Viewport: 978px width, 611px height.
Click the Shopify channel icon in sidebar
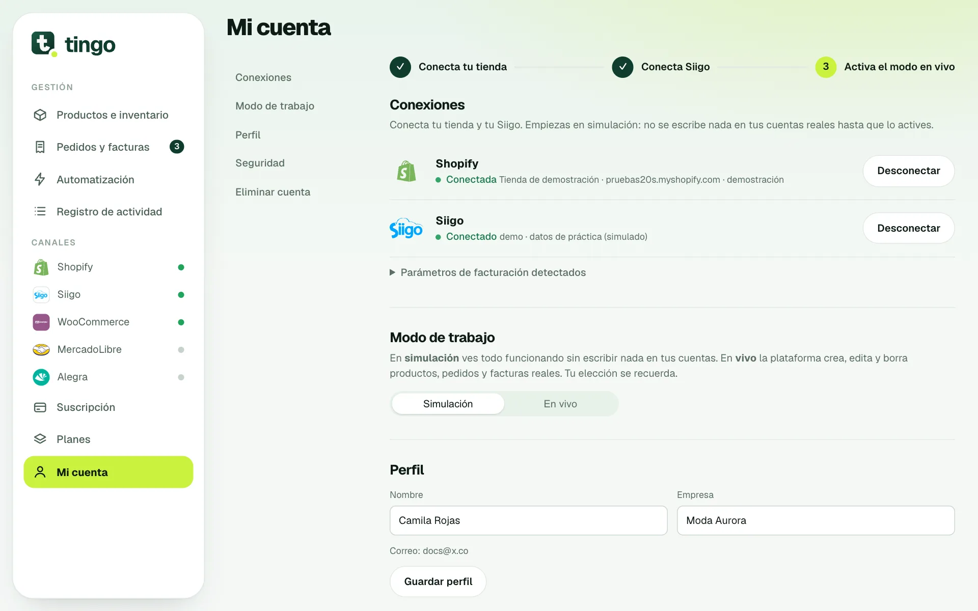pos(41,267)
